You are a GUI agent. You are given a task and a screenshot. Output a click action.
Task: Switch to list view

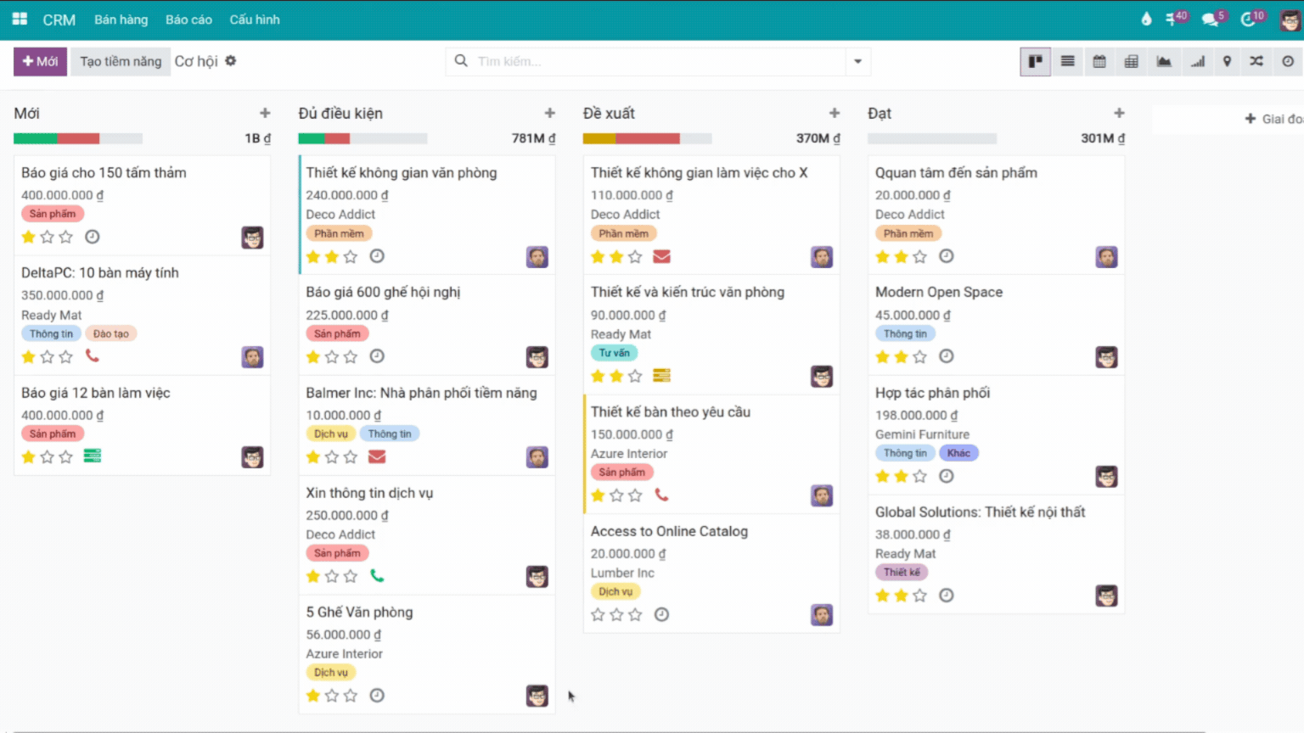[1067, 61]
